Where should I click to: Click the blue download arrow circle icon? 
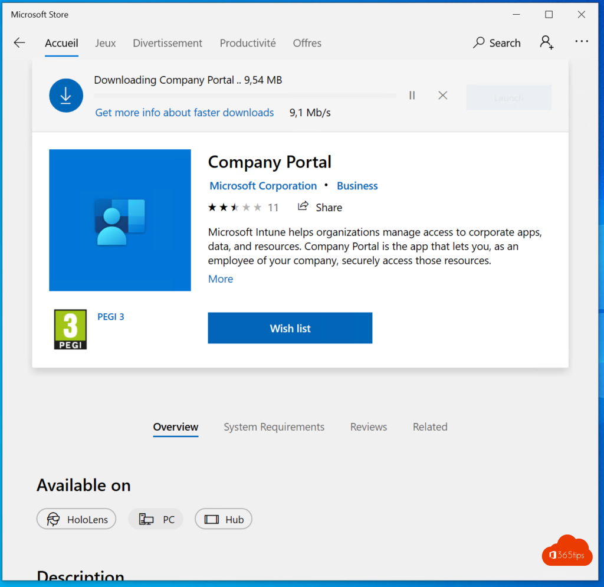pos(66,96)
